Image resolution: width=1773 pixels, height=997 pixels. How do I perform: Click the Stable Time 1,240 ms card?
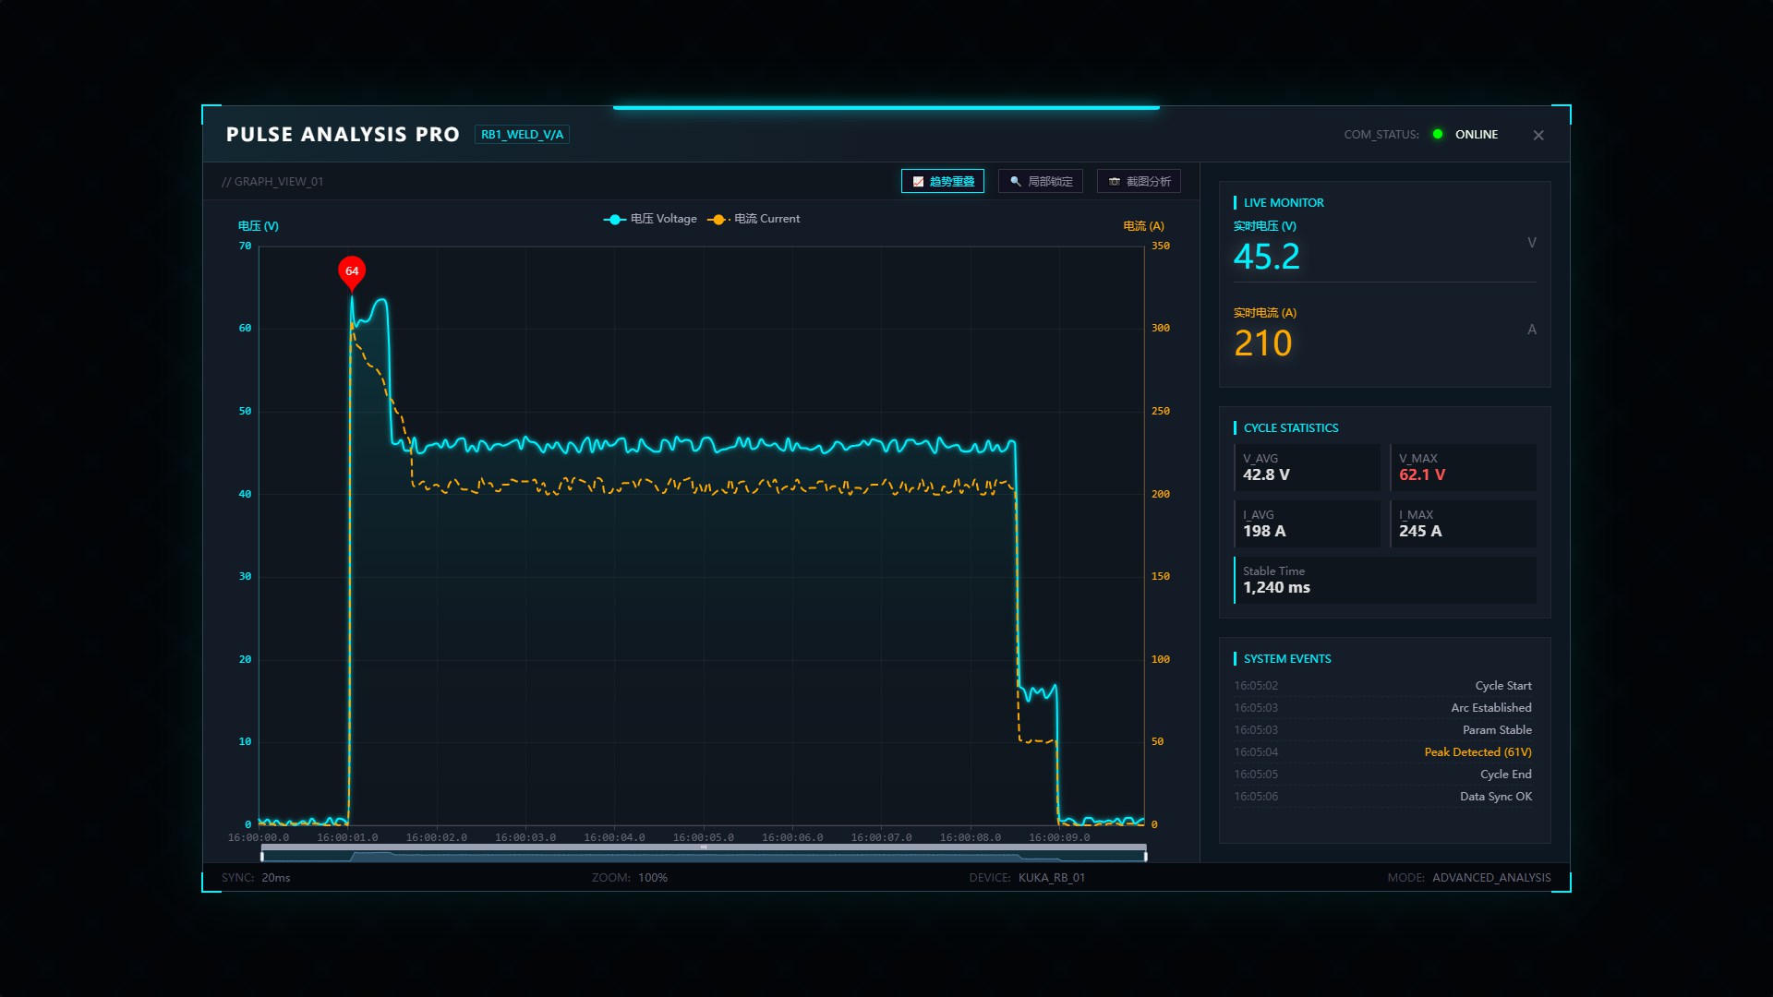[x=1385, y=580]
